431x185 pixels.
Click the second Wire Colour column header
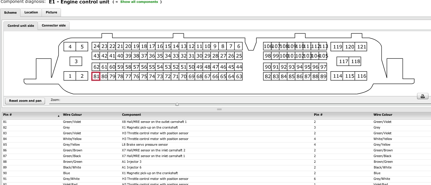(x=401, y=115)
